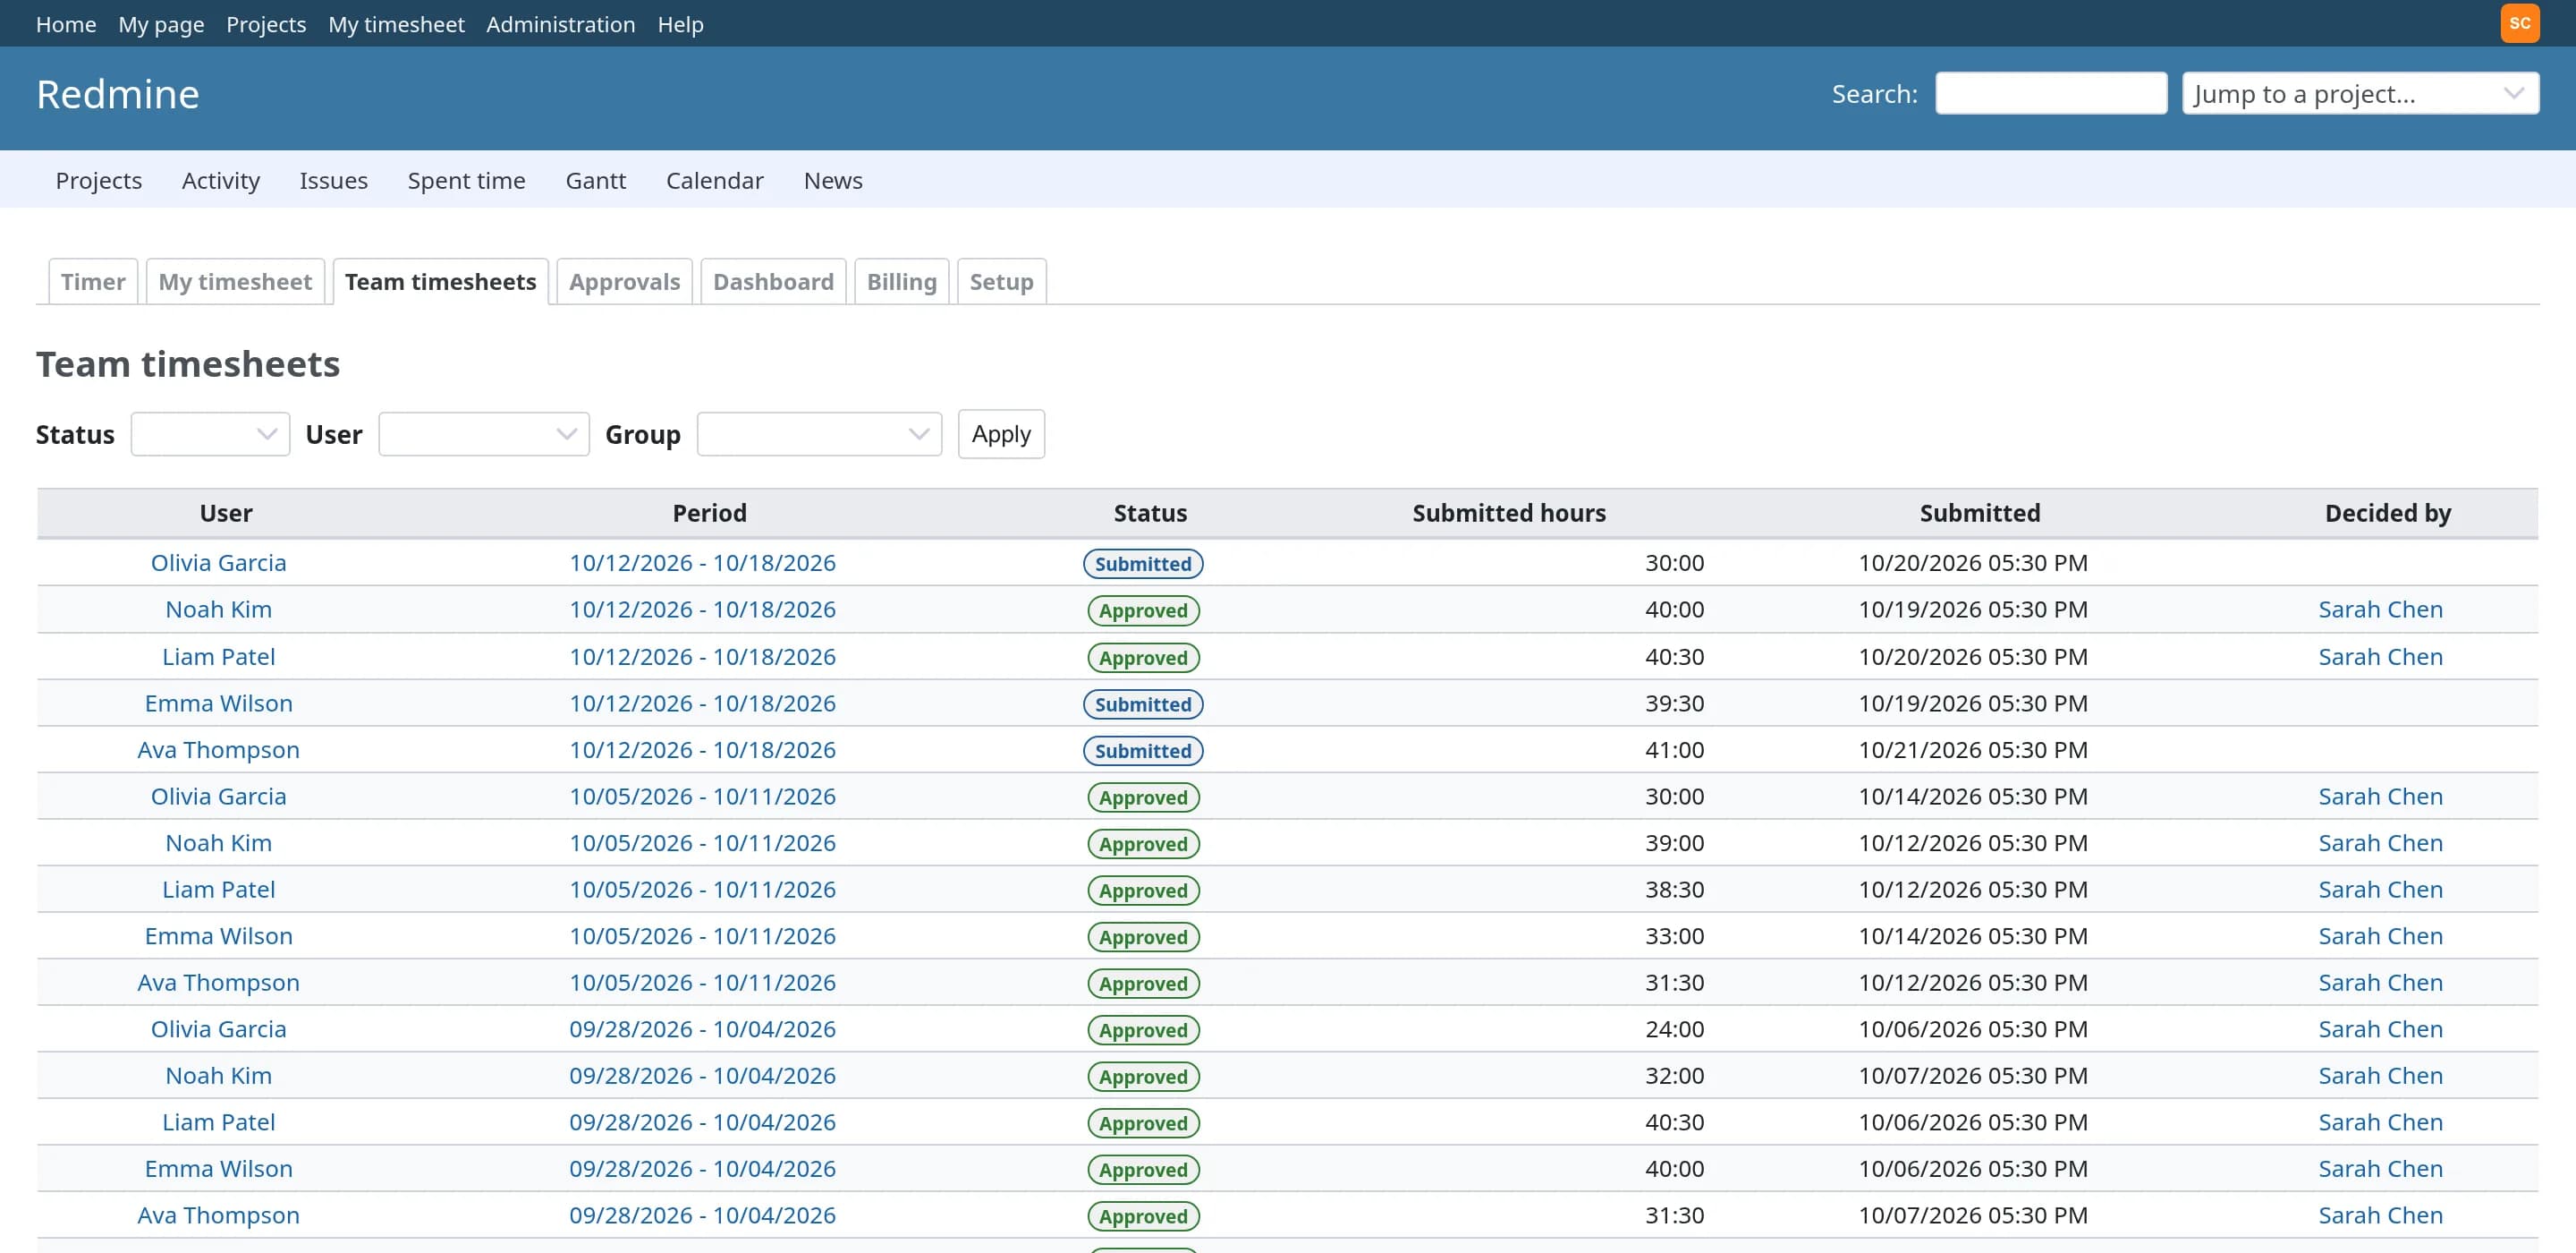This screenshot has width=2576, height=1253.
Task: Open the Jump to a project dropdown
Action: [2360, 94]
